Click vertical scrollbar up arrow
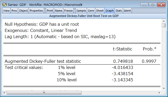Viewport: 168px width, 97px height. [164, 21]
